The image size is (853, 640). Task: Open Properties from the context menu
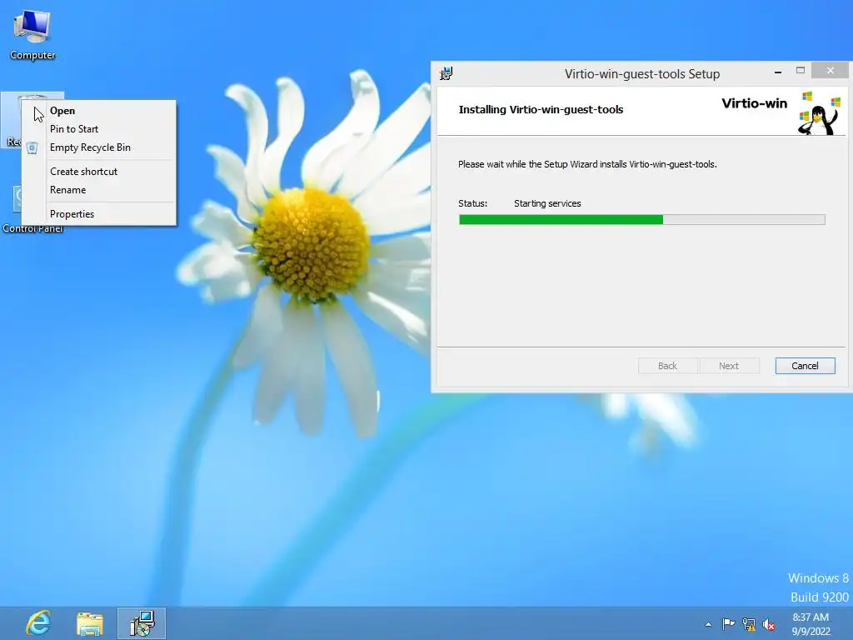[98, 214]
